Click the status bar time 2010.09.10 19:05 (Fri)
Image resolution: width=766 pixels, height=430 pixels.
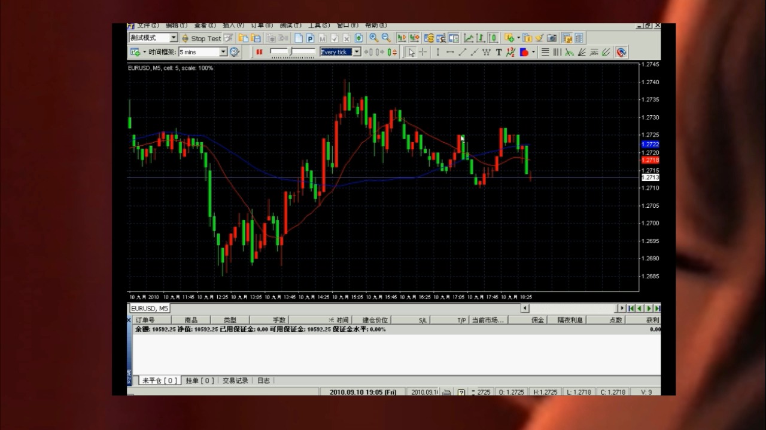click(363, 392)
